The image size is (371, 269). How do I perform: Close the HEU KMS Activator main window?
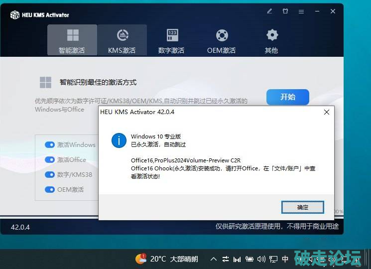pos(333,11)
